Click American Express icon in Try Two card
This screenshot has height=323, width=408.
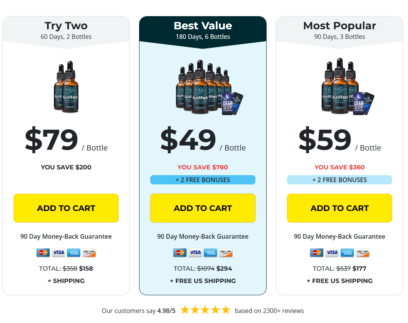click(x=74, y=253)
